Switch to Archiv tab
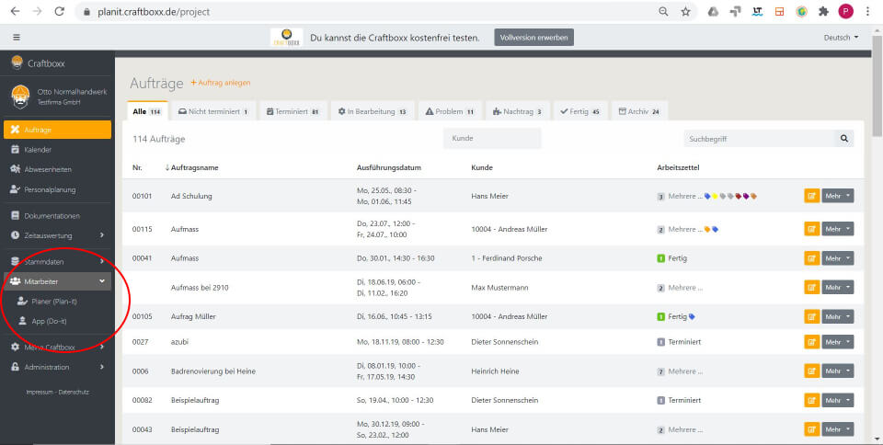 click(x=639, y=111)
